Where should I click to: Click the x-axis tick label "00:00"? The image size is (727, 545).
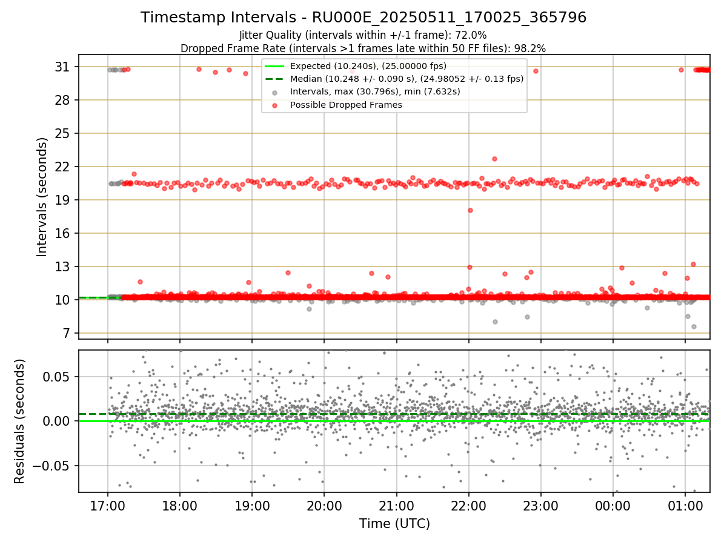[x=613, y=506]
